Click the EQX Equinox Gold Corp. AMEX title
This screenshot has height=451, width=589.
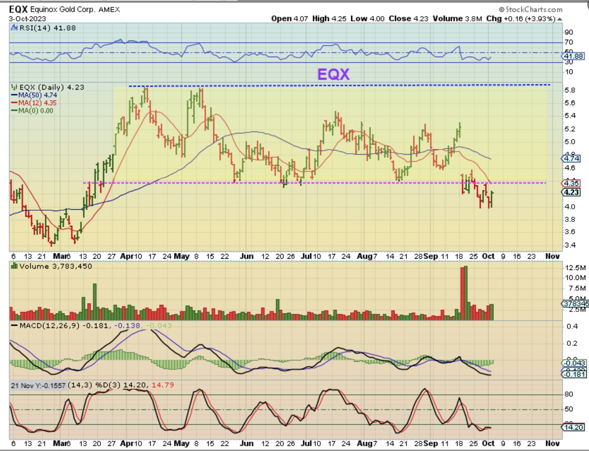[x=65, y=9]
